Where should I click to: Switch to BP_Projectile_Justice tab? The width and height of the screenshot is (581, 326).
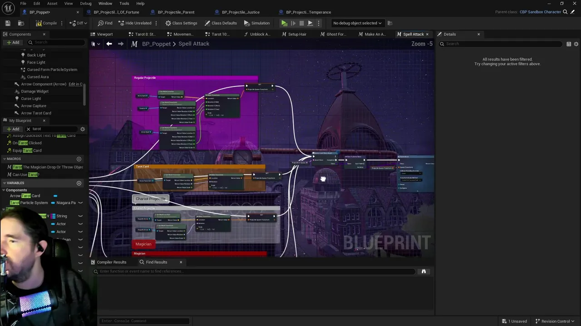(241, 12)
